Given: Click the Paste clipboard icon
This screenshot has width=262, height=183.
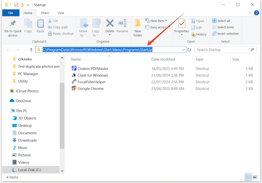Looking at the screenshot, I should [40, 23].
